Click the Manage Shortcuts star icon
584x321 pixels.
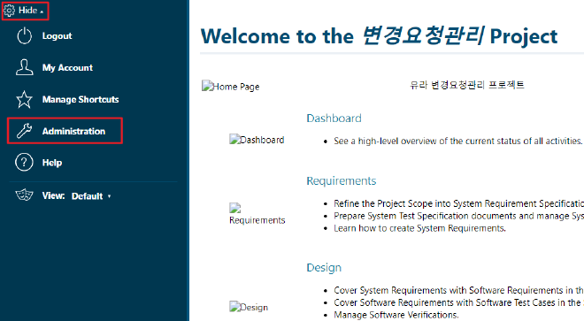click(x=24, y=99)
